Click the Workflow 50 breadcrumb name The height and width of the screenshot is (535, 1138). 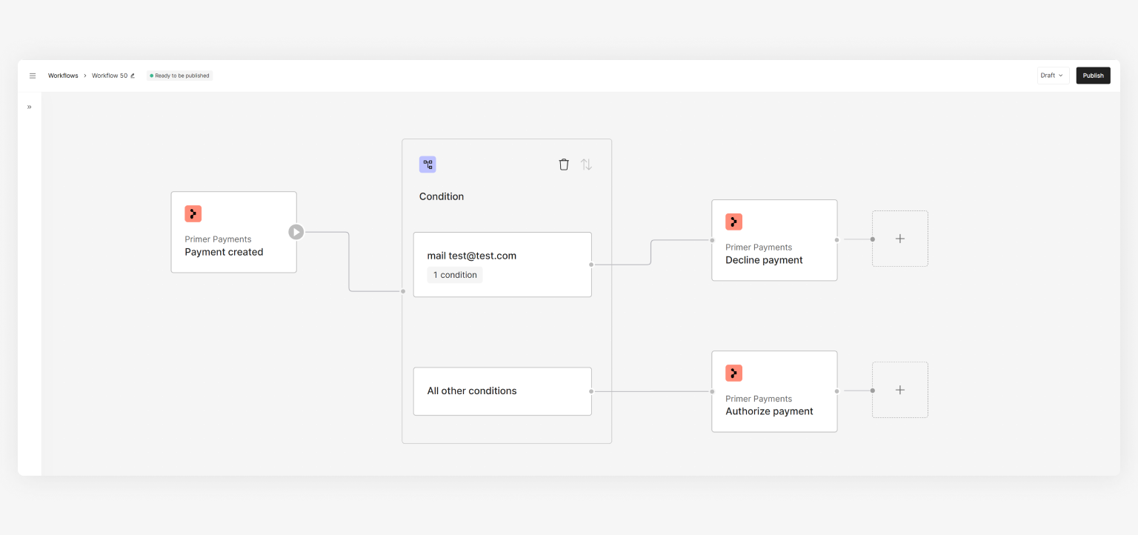click(x=110, y=76)
